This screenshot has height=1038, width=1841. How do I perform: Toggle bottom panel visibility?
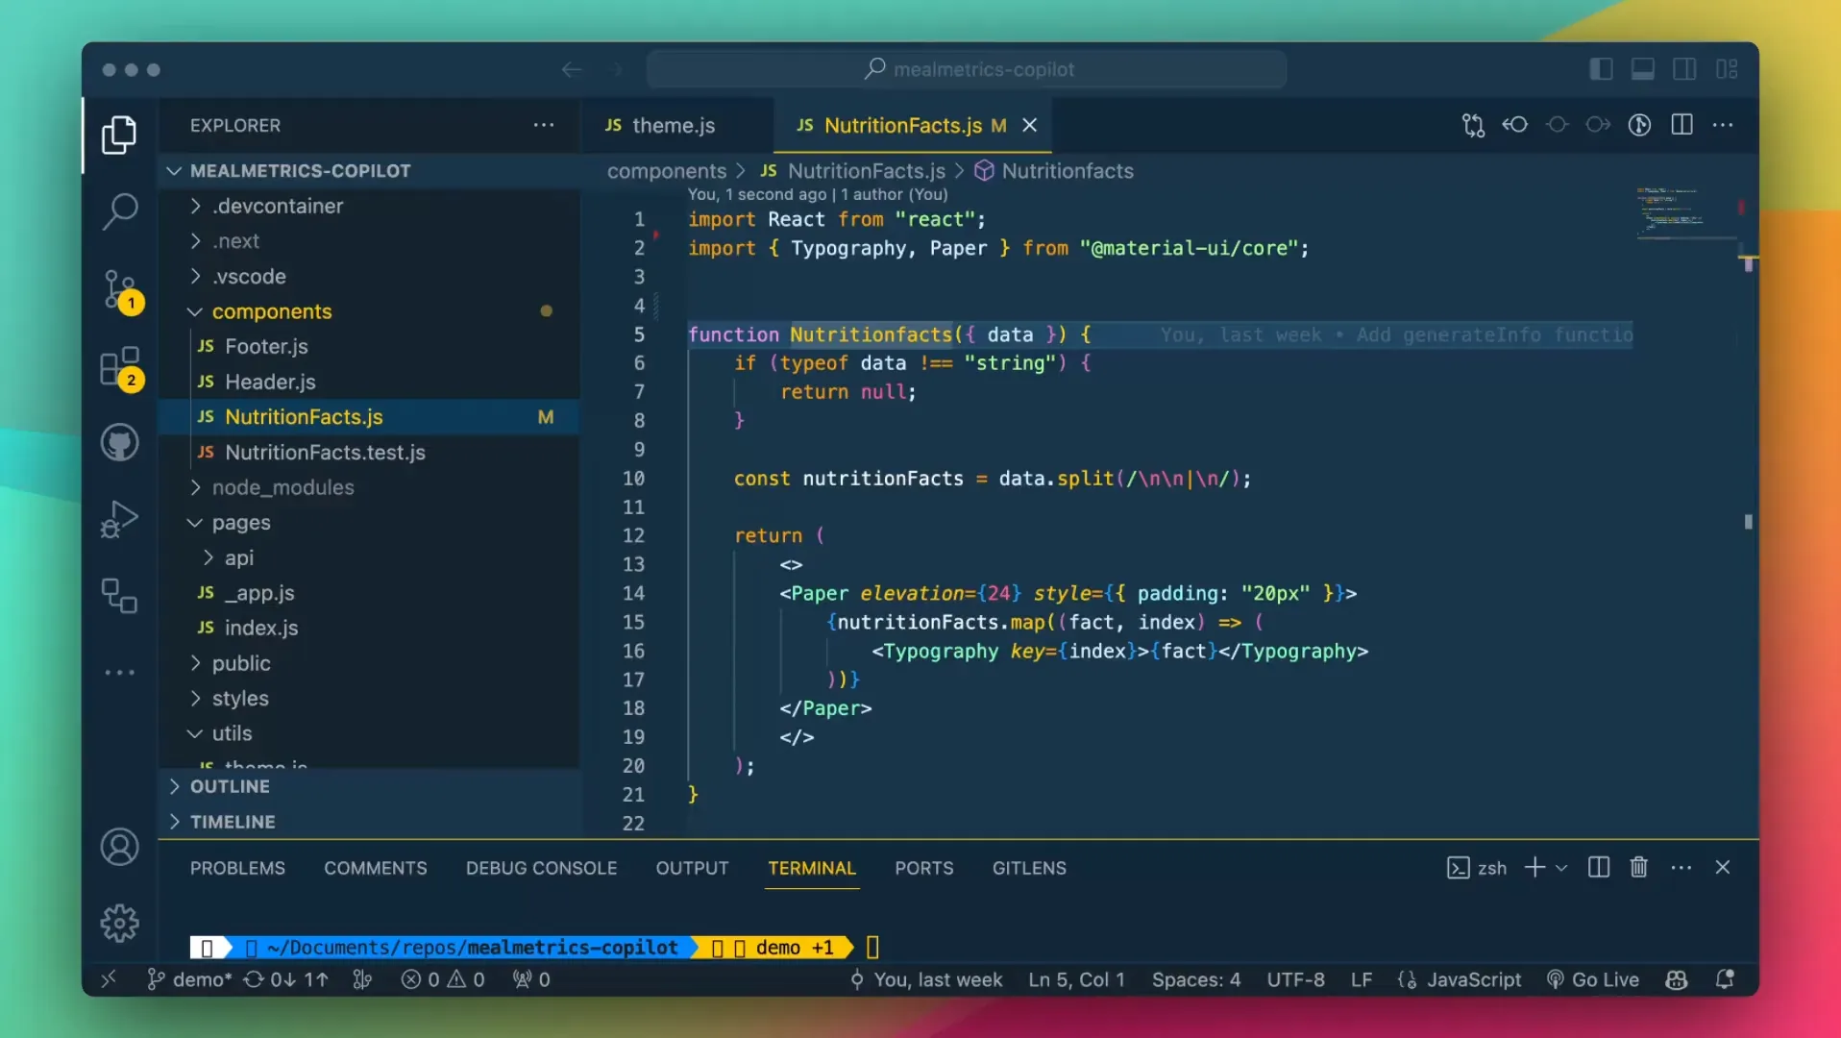[x=1643, y=69]
